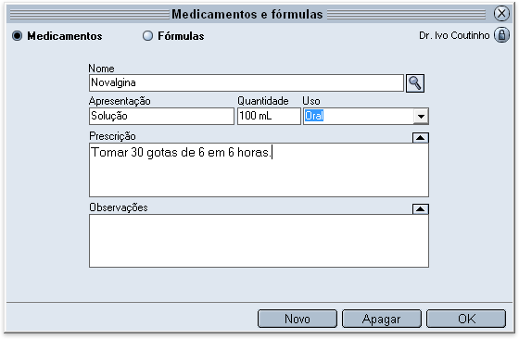Click the Apagar button
This screenshot has width=519, height=339.
[381, 319]
